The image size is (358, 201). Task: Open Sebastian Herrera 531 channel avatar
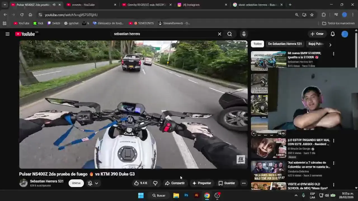point(23,183)
